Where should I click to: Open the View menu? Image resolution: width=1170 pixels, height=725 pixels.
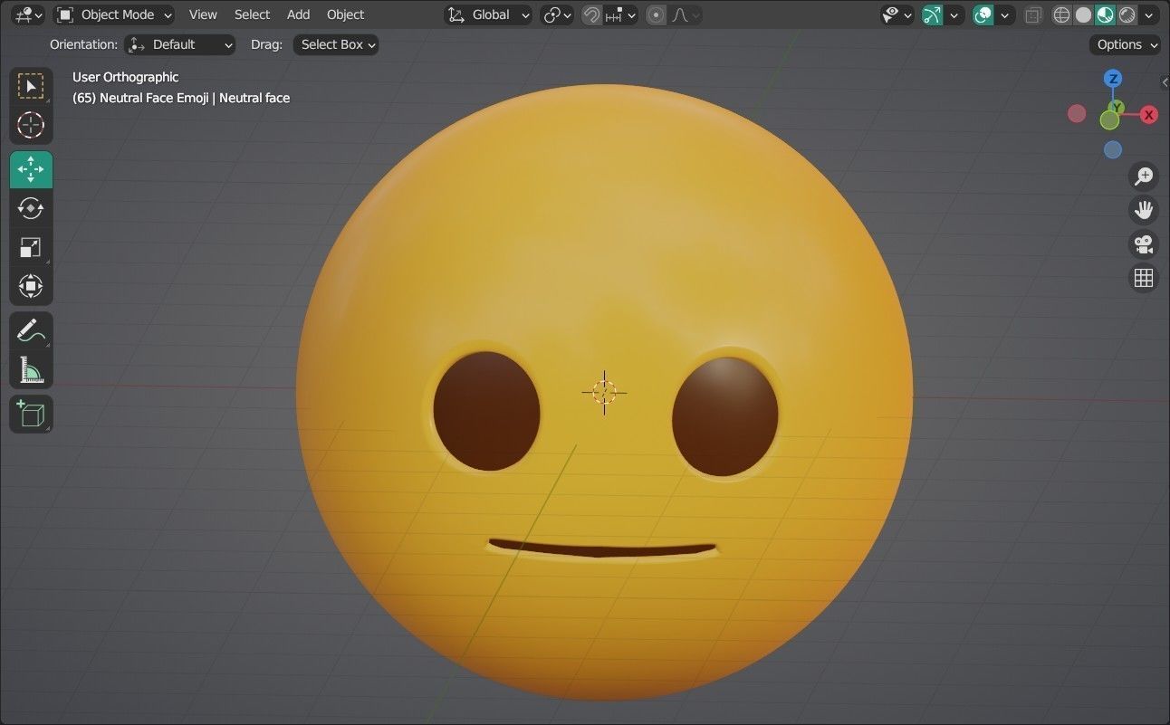[x=203, y=14]
